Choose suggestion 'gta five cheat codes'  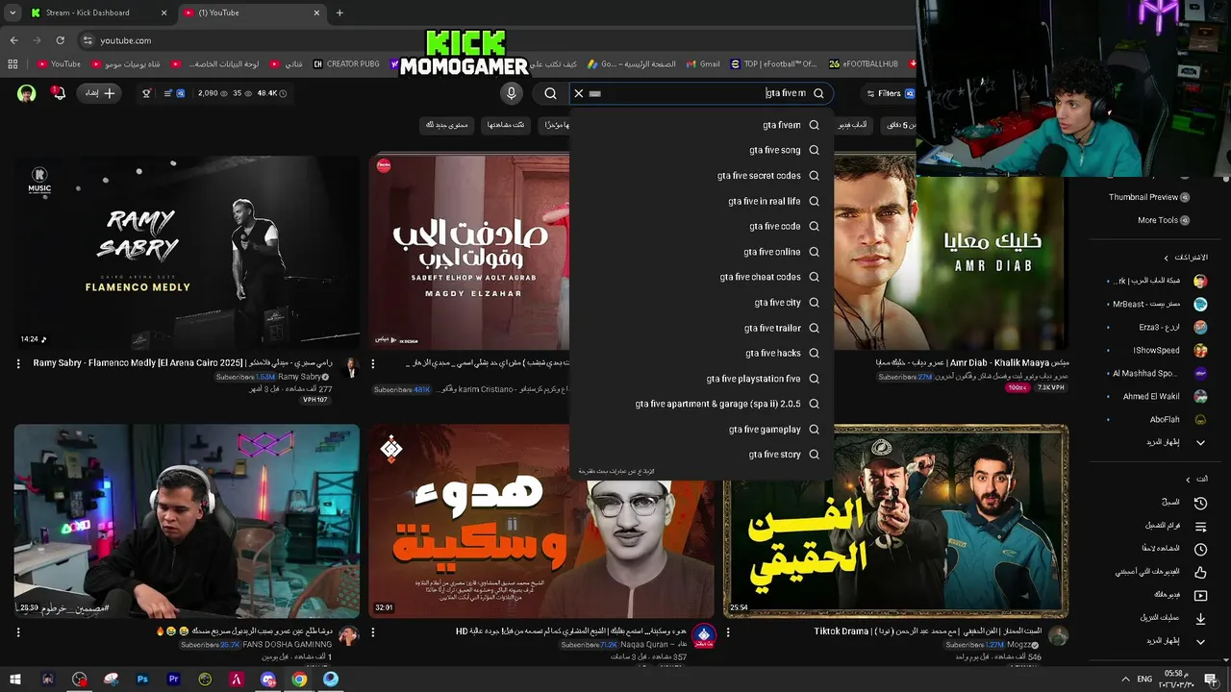pos(700,277)
